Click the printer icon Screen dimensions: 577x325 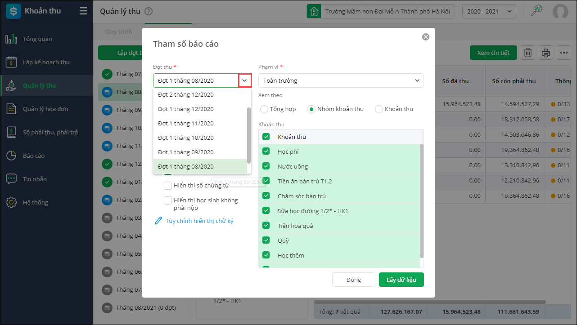[546, 53]
